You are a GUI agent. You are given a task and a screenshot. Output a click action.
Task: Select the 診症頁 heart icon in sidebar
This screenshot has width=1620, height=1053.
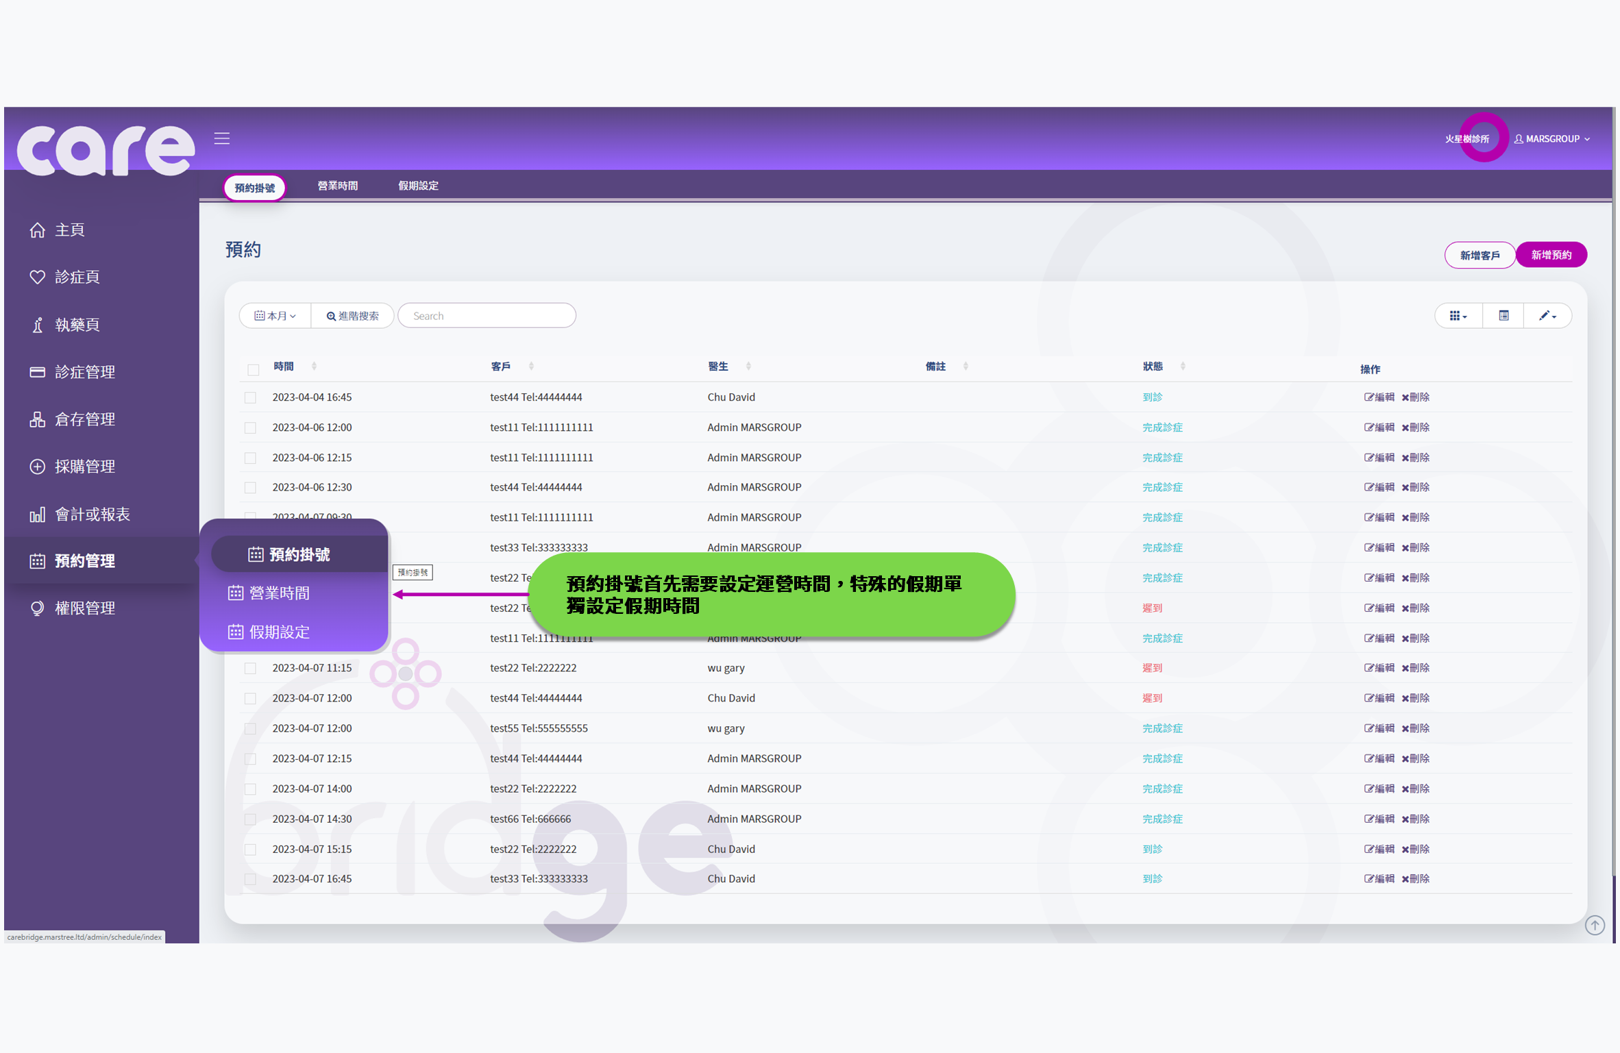38,277
